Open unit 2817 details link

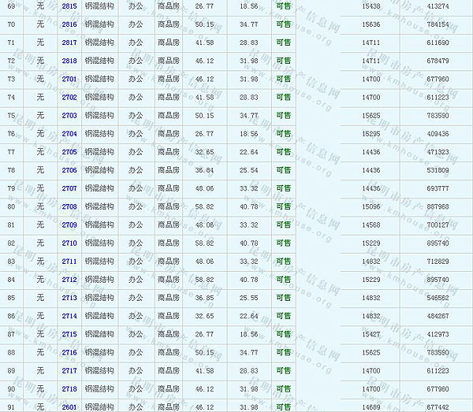pyautogui.click(x=69, y=43)
